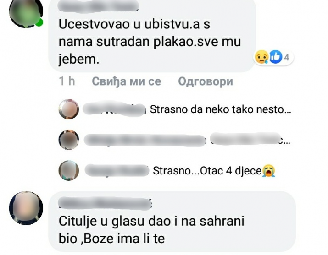Image resolution: width=328 pixels, height=255 pixels.
Task: Click the blue thumbs-up reaction icon
Action: click(x=276, y=57)
